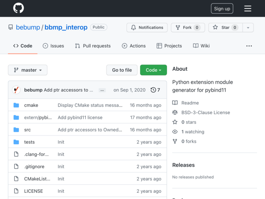This screenshot has height=199, width=265.
Task: Click '17 months ago' in the extern row
Action: point(146,117)
